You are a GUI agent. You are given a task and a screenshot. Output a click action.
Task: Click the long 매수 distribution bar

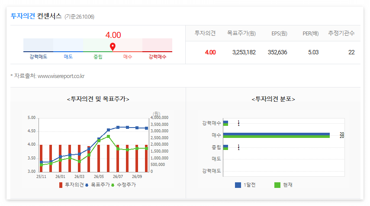(x=277, y=135)
